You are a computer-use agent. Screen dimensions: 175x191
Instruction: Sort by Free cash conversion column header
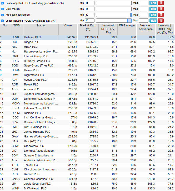(146, 29)
